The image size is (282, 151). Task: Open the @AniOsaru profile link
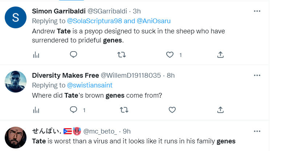coord(154,21)
